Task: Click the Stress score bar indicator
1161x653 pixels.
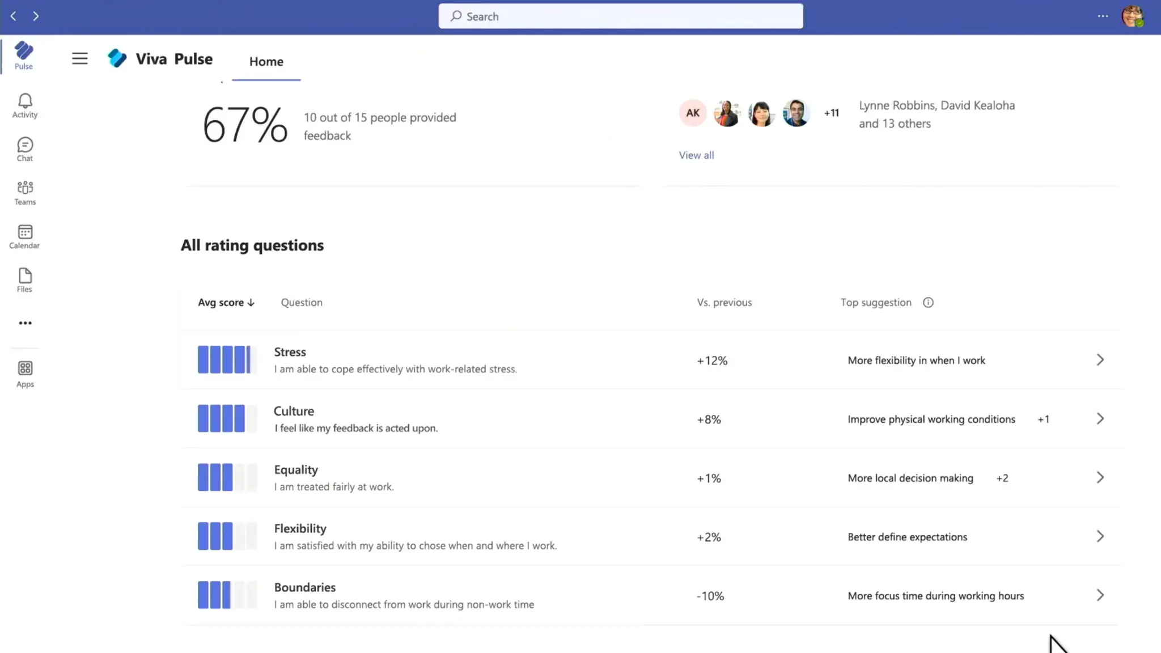Action: pos(224,360)
